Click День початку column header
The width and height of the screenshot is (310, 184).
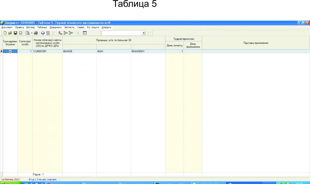tap(175, 45)
